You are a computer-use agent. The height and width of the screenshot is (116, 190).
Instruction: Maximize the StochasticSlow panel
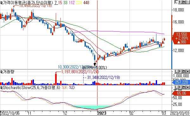tap(184, 87)
